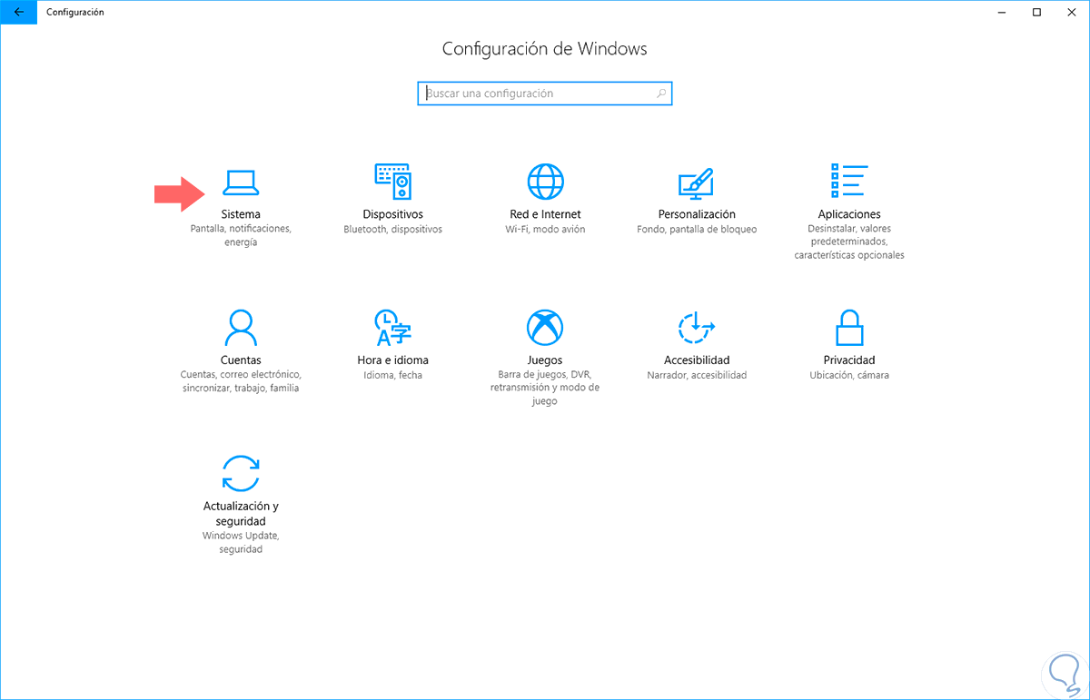This screenshot has width=1090, height=700.
Task: Click 'Fondo, pantalla de bloqueo' description
Action: [x=697, y=230]
